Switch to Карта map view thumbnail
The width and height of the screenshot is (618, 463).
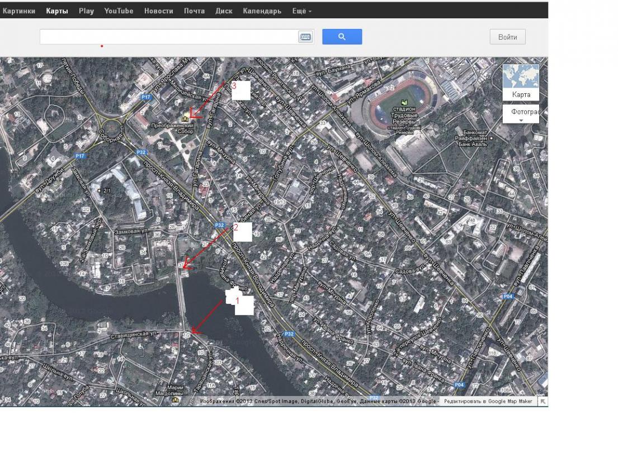(521, 82)
